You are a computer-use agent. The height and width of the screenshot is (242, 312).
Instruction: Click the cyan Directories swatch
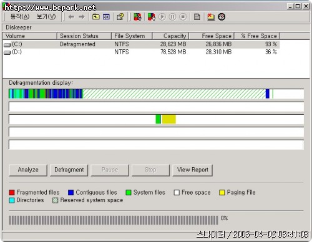tap(12, 200)
